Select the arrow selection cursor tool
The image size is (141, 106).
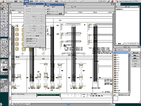tap(6, 6)
